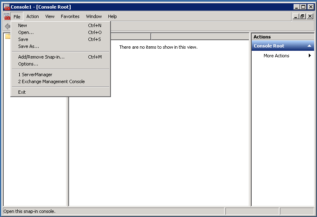Open recent Exchange Management Console file
This screenshot has height=217, width=317.
51,81
